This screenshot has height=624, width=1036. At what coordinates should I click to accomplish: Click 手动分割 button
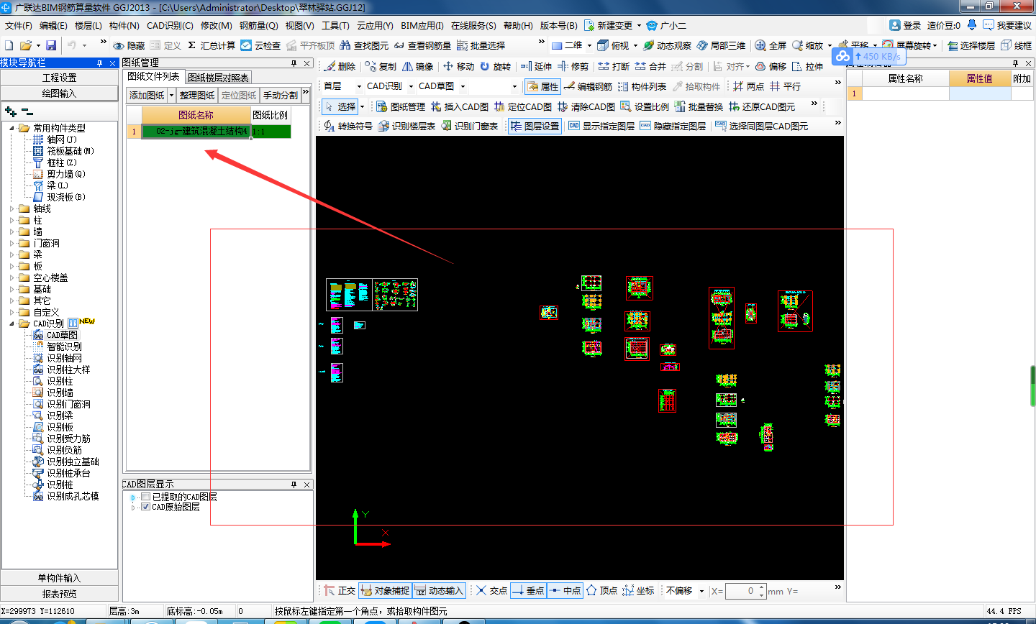pyautogui.click(x=281, y=95)
